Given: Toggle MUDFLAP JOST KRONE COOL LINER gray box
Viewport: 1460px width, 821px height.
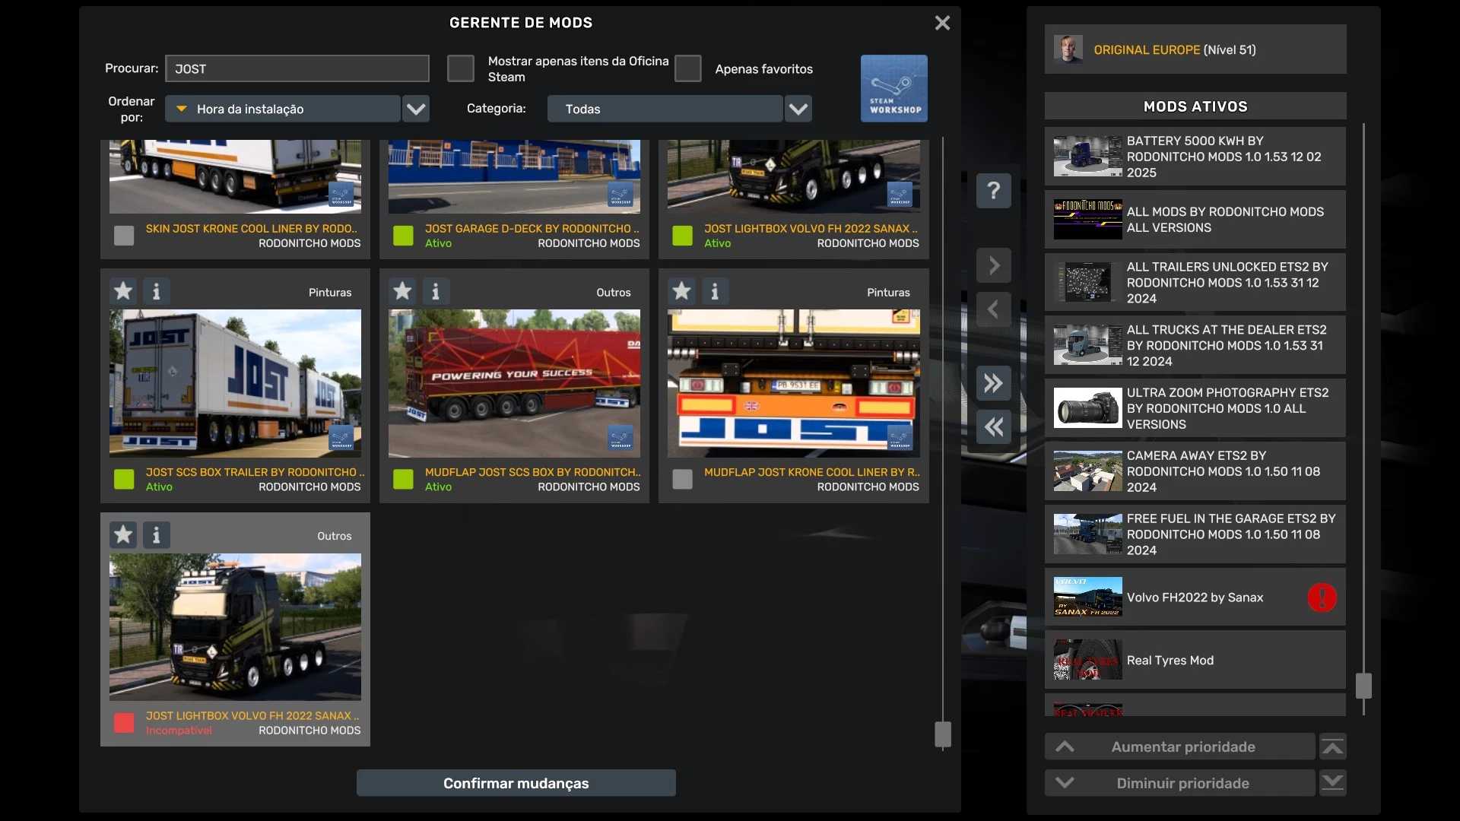Looking at the screenshot, I should pyautogui.click(x=682, y=479).
